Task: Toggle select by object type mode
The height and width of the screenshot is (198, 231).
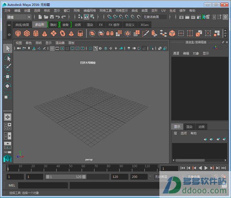Action: point(86,17)
